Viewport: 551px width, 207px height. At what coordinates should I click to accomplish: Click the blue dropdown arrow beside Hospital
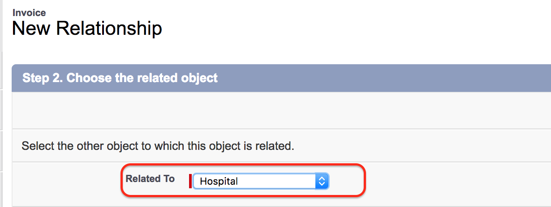pyautogui.click(x=322, y=181)
